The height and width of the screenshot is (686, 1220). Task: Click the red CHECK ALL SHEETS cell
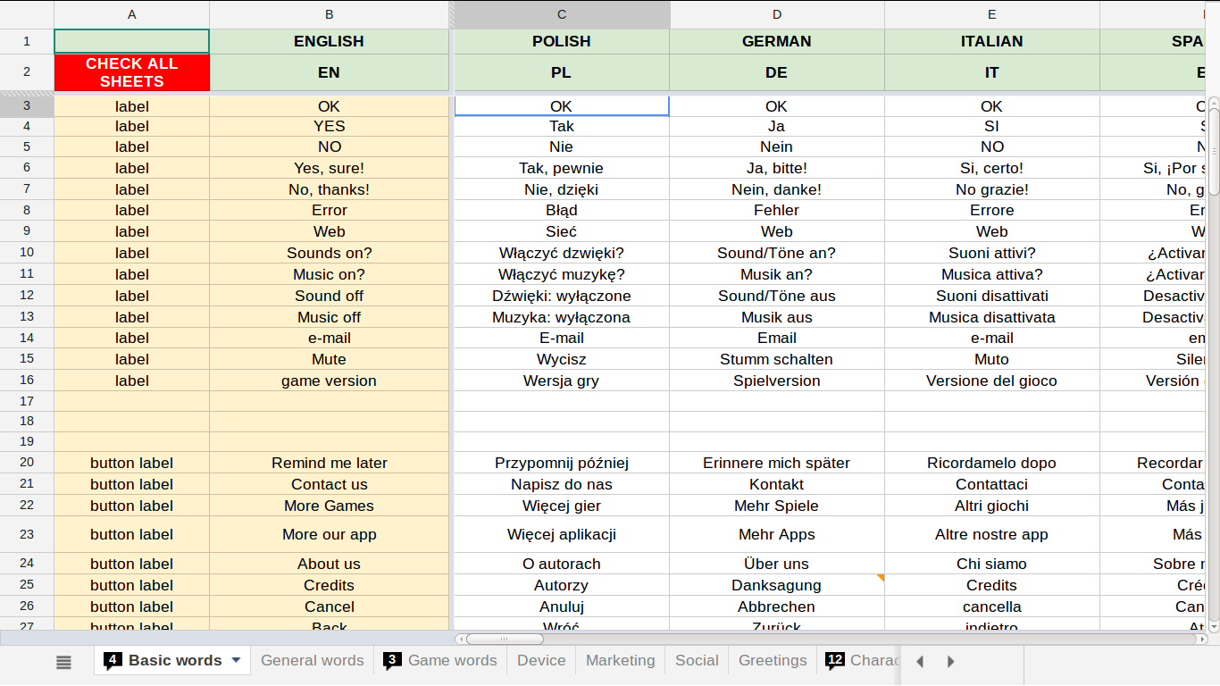click(132, 72)
